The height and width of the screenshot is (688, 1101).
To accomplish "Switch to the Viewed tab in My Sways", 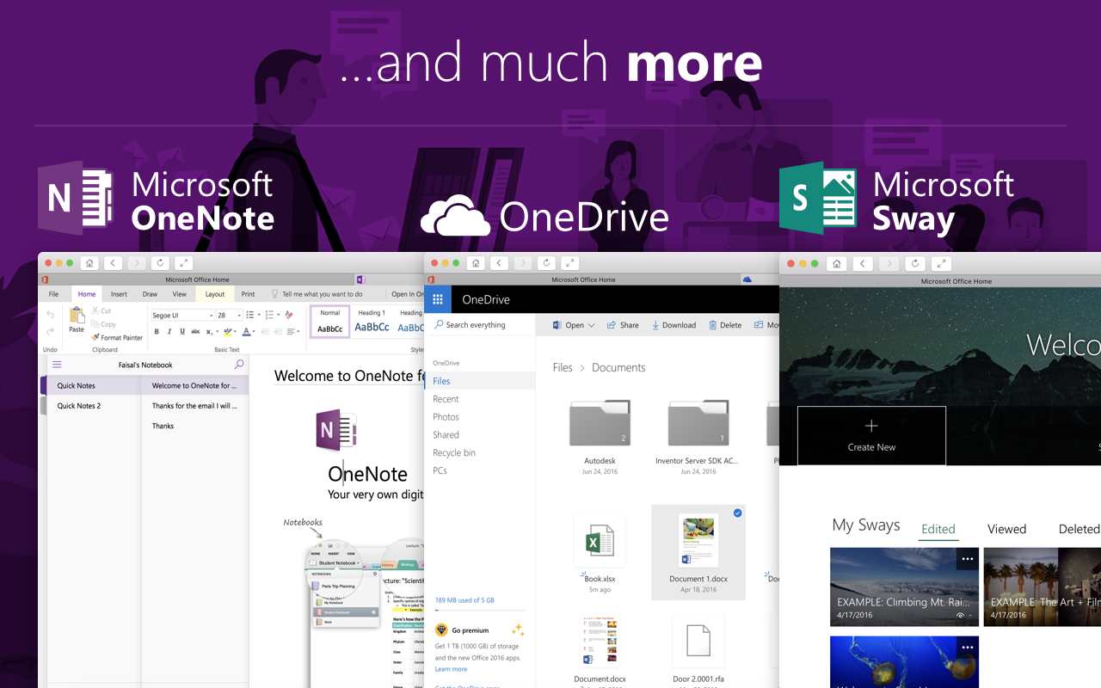I will [1006, 529].
